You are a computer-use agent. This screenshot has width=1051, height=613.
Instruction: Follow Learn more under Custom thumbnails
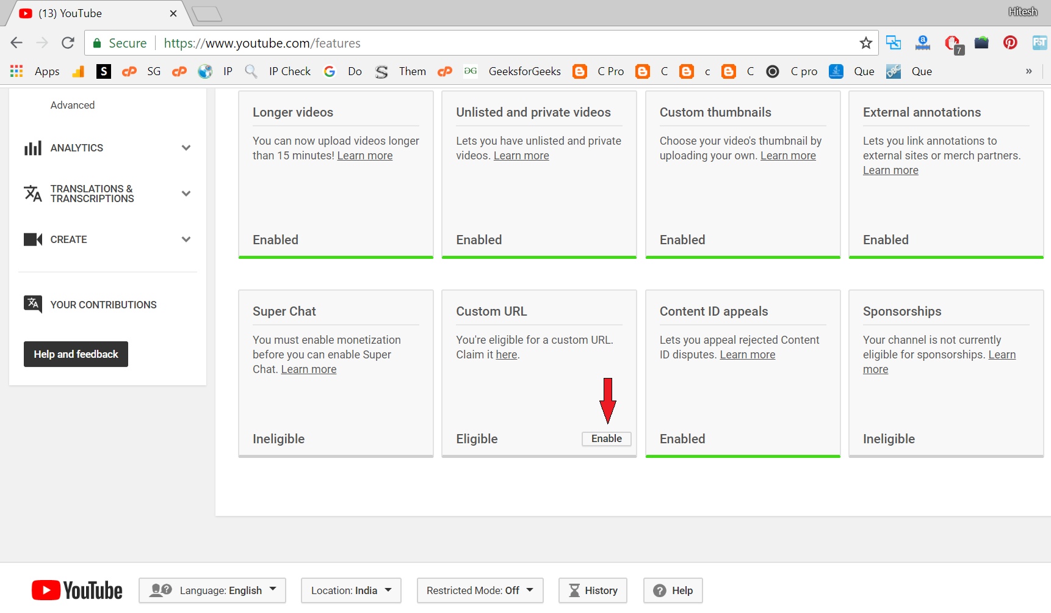click(x=788, y=156)
